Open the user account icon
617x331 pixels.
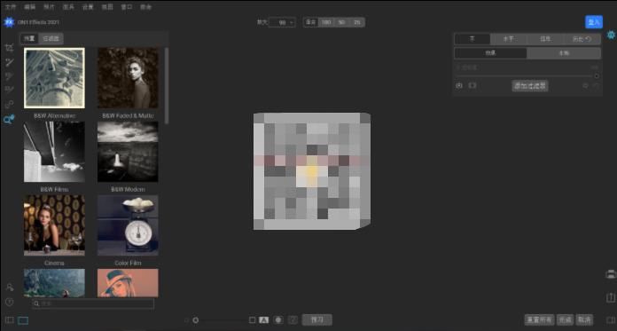10,287
